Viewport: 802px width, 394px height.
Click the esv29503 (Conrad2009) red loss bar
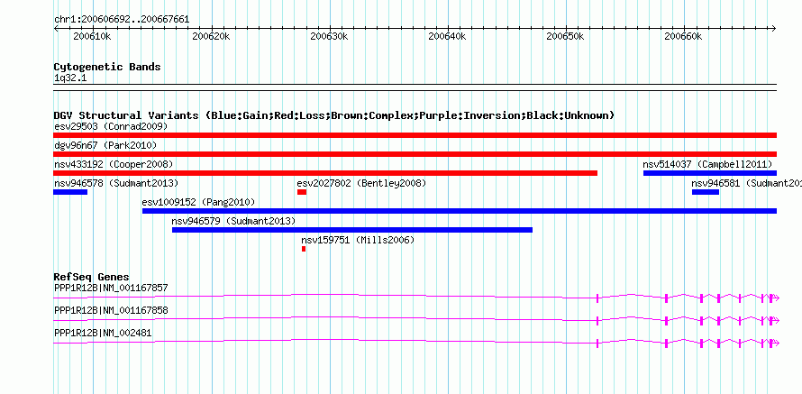pos(415,135)
